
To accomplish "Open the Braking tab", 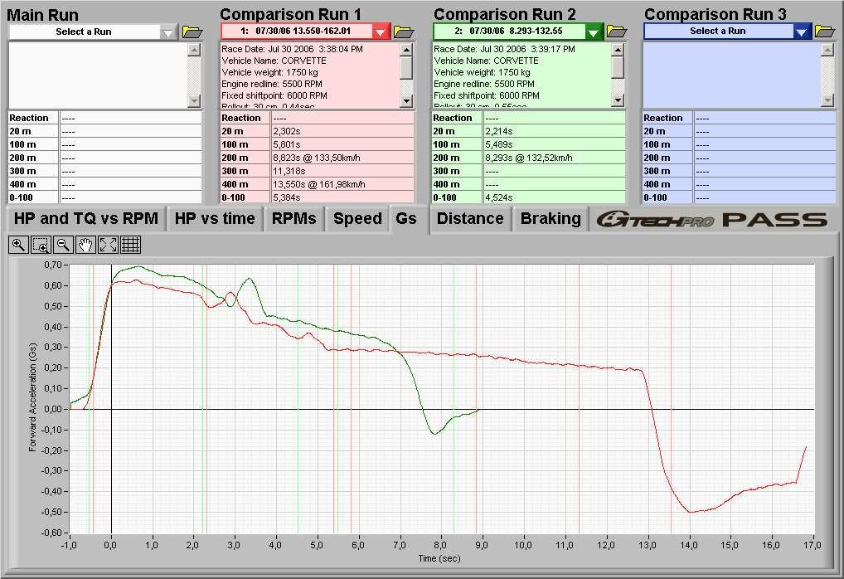I will tap(551, 219).
